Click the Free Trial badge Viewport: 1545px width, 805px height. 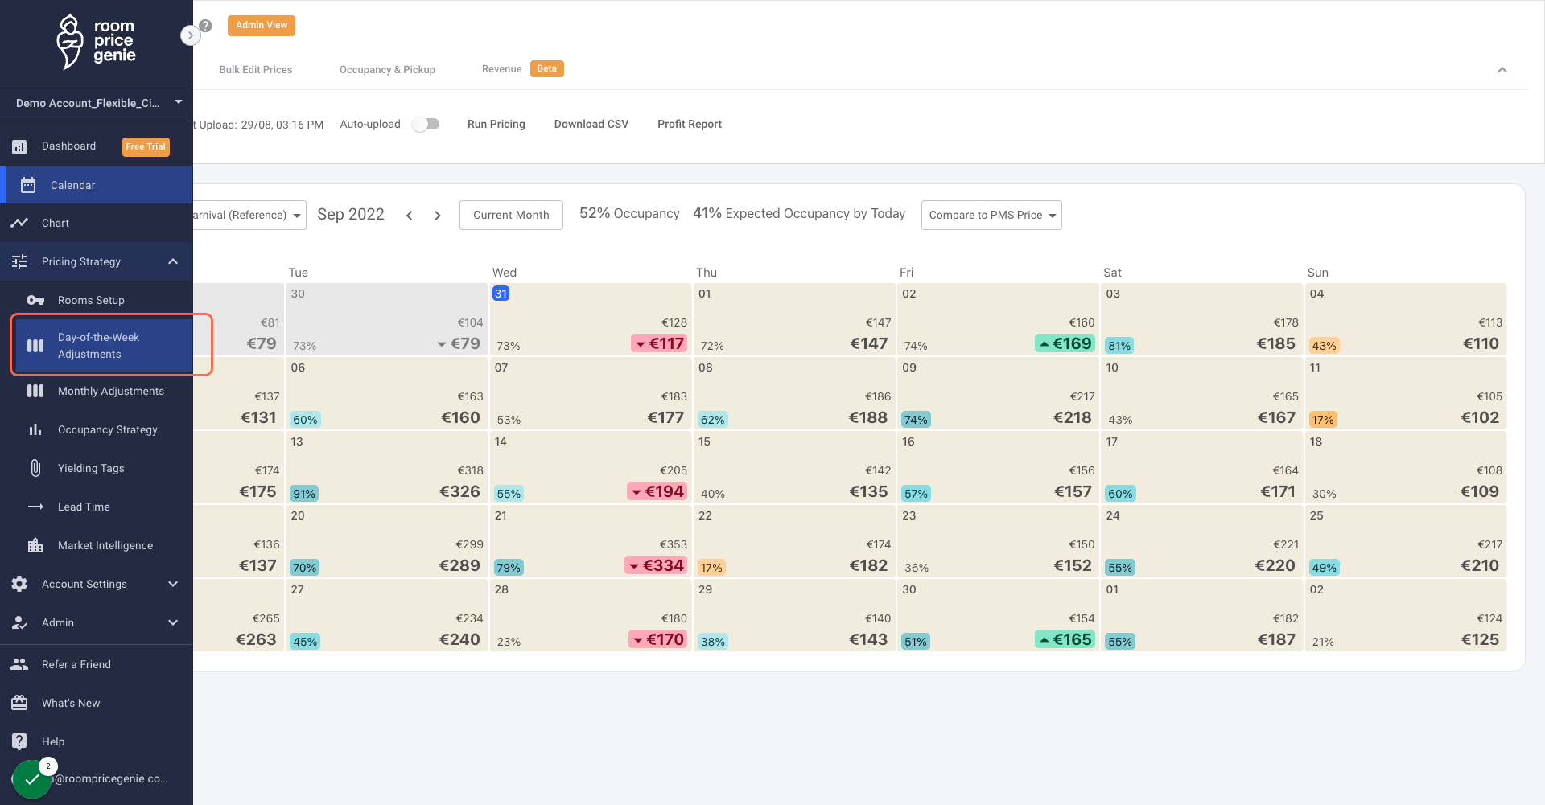point(146,146)
